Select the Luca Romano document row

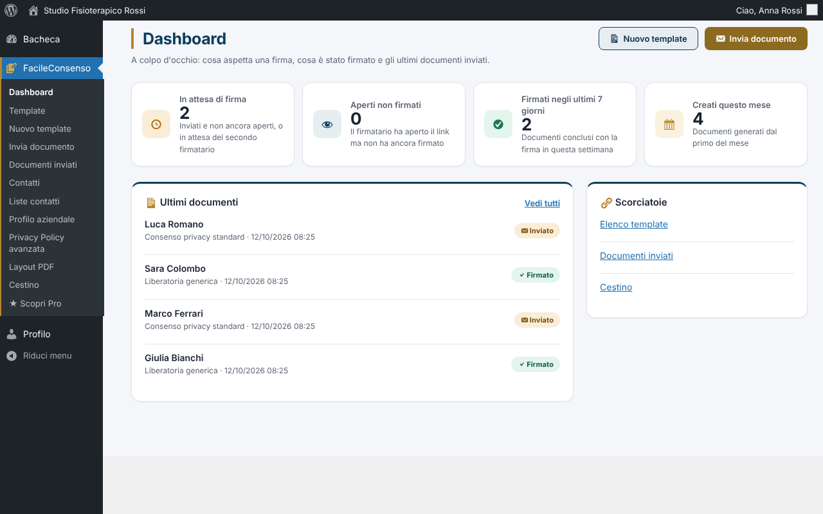[352, 231]
